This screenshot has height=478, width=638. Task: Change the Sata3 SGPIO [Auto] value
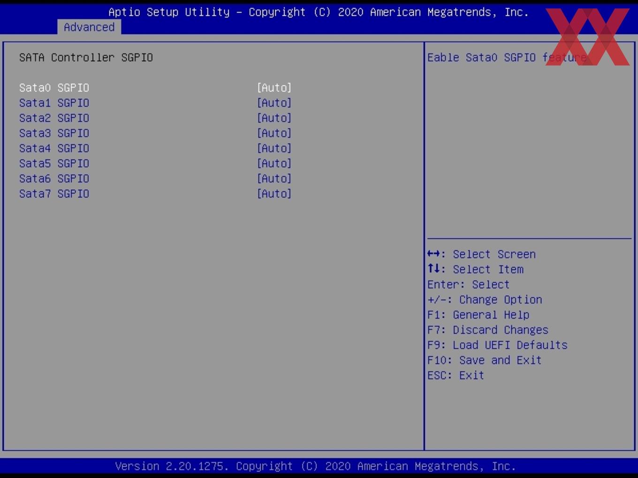click(x=274, y=133)
